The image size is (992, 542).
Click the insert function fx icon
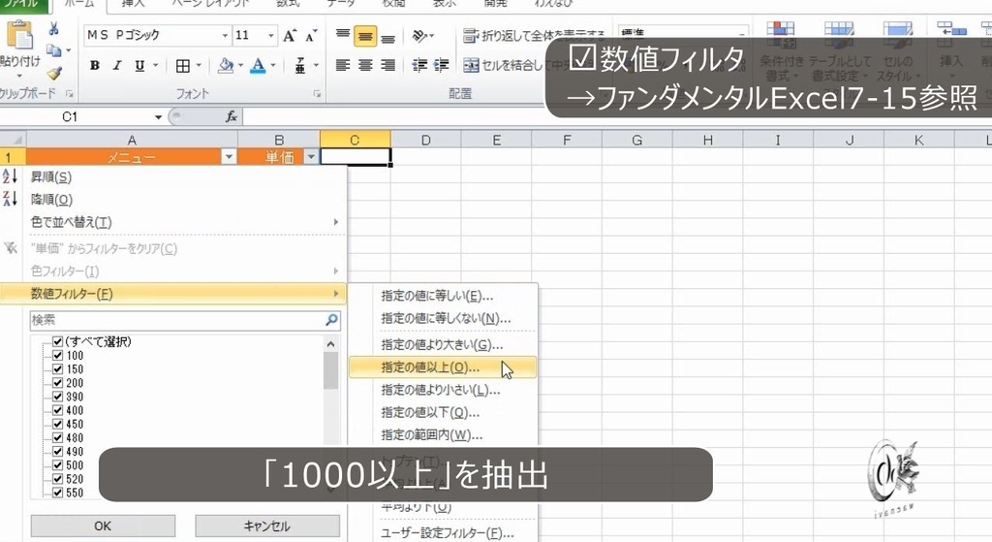click(232, 116)
